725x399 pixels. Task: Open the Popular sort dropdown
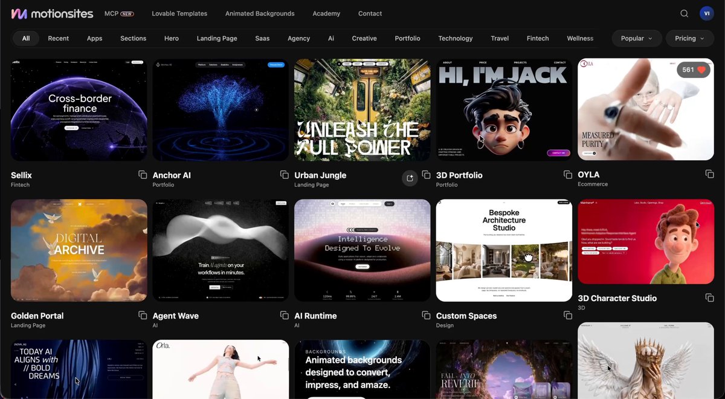tap(637, 38)
